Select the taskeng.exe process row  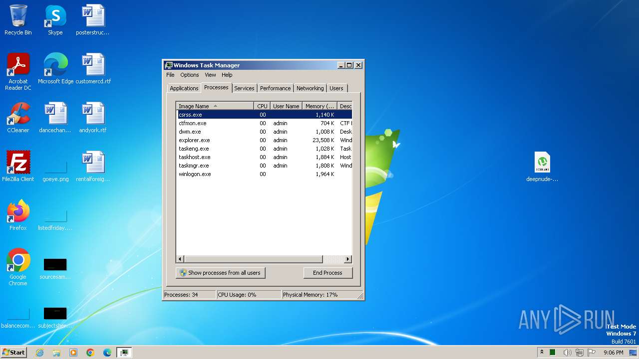(264, 149)
